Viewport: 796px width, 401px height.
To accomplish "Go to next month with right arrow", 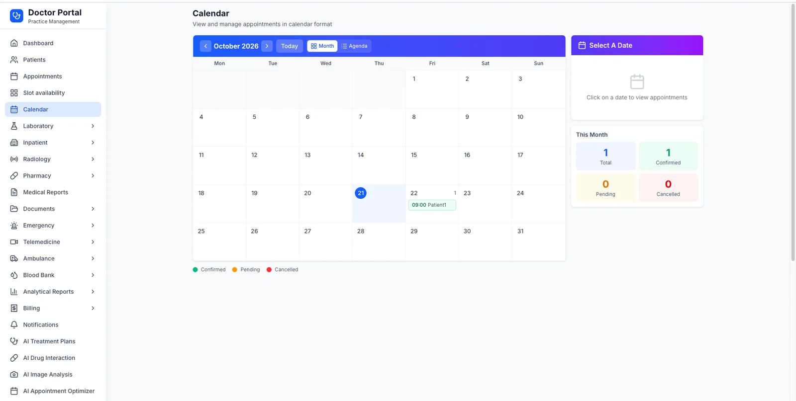I will pyautogui.click(x=267, y=46).
